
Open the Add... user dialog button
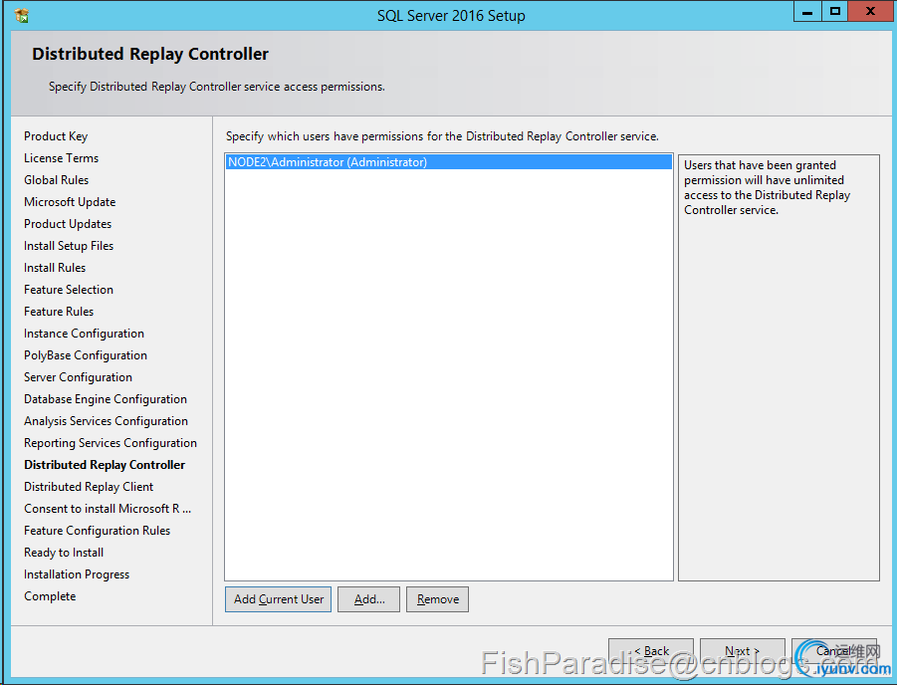coord(368,599)
